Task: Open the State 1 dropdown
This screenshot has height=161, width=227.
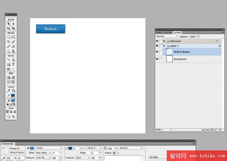Action: (x=164, y=130)
